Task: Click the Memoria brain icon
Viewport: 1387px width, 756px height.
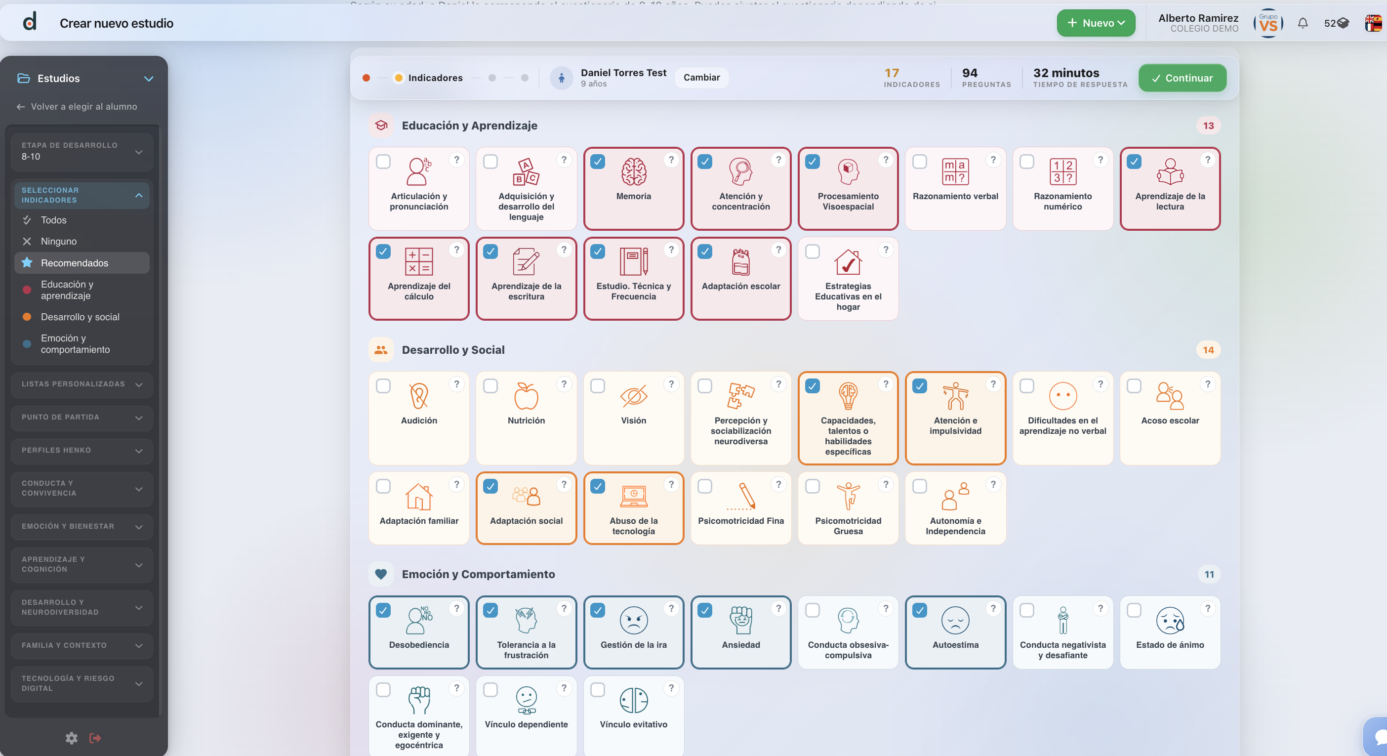Action: coord(633,172)
